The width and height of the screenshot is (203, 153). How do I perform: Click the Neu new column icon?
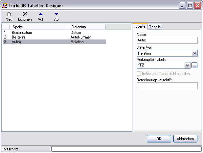pos(9,14)
